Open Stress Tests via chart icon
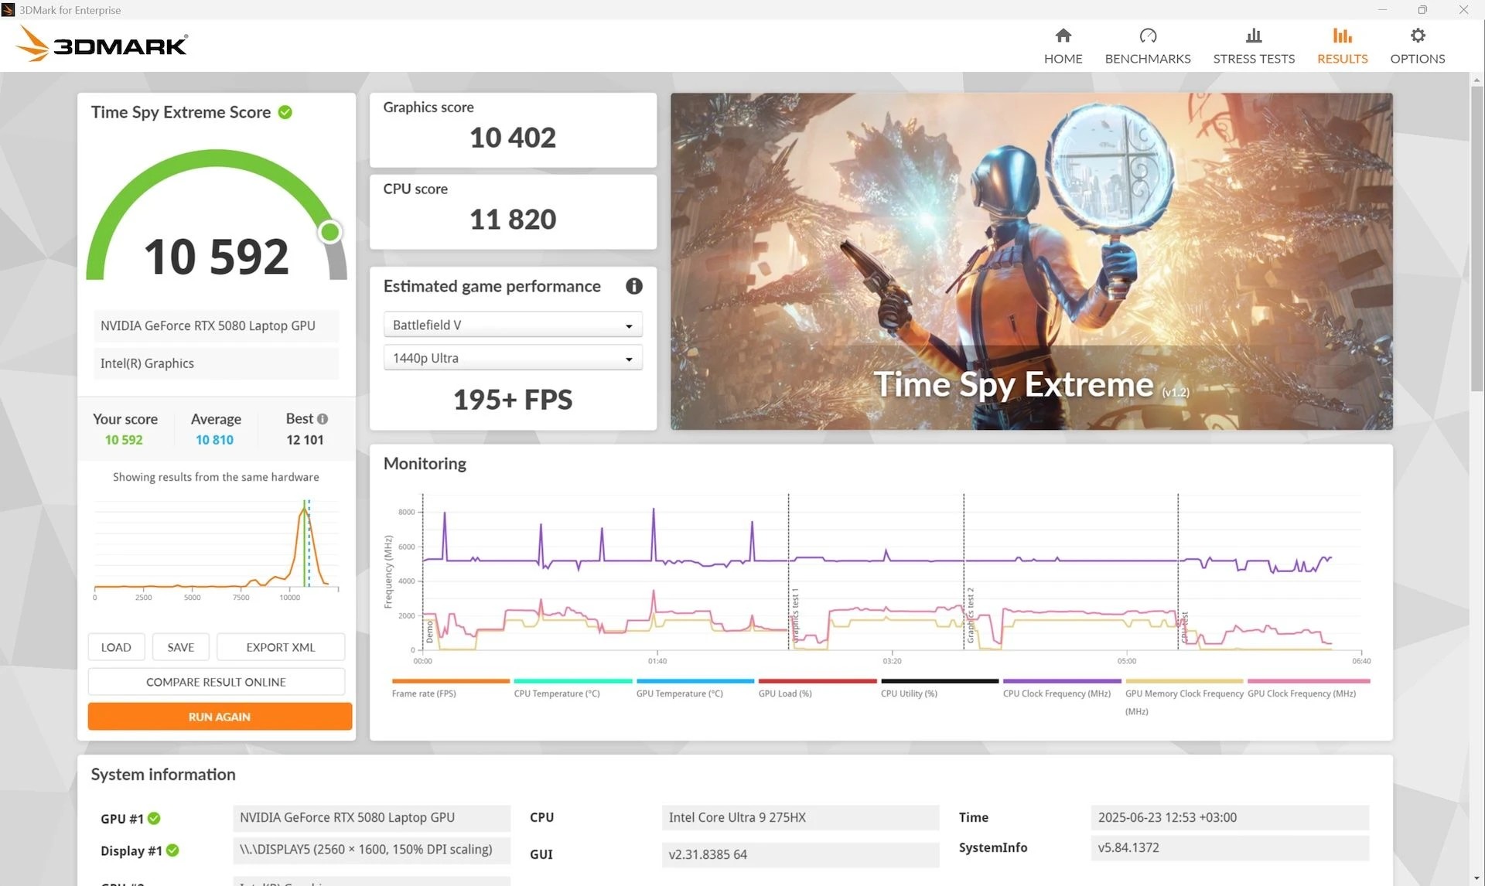The width and height of the screenshot is (1485, 886). click(x=1254, y=36)
